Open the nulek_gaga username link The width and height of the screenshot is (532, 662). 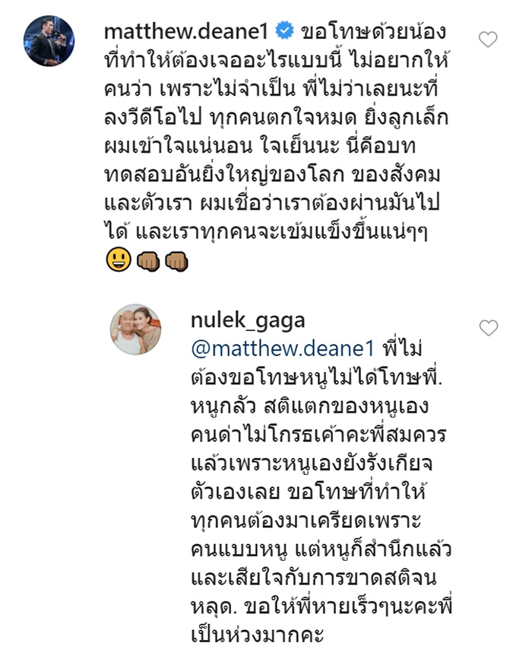pyautogui.click(x=248, y=321)
